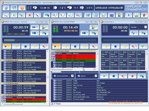Select the Legend by Nelly Furtado row
149x111 pixels.
pyautogui.click(x=99, y=83)
